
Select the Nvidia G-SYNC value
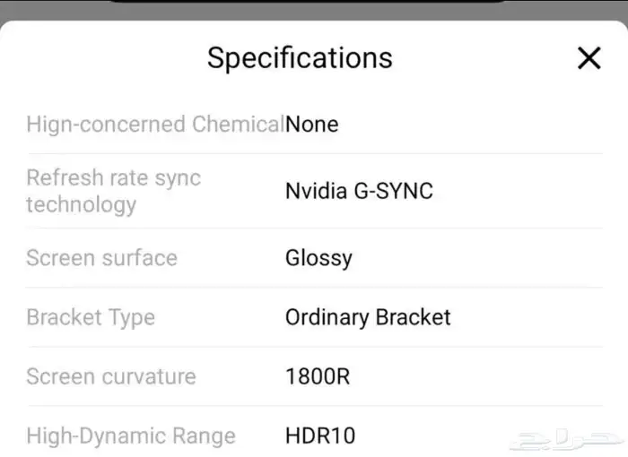(x=359, y=191)
